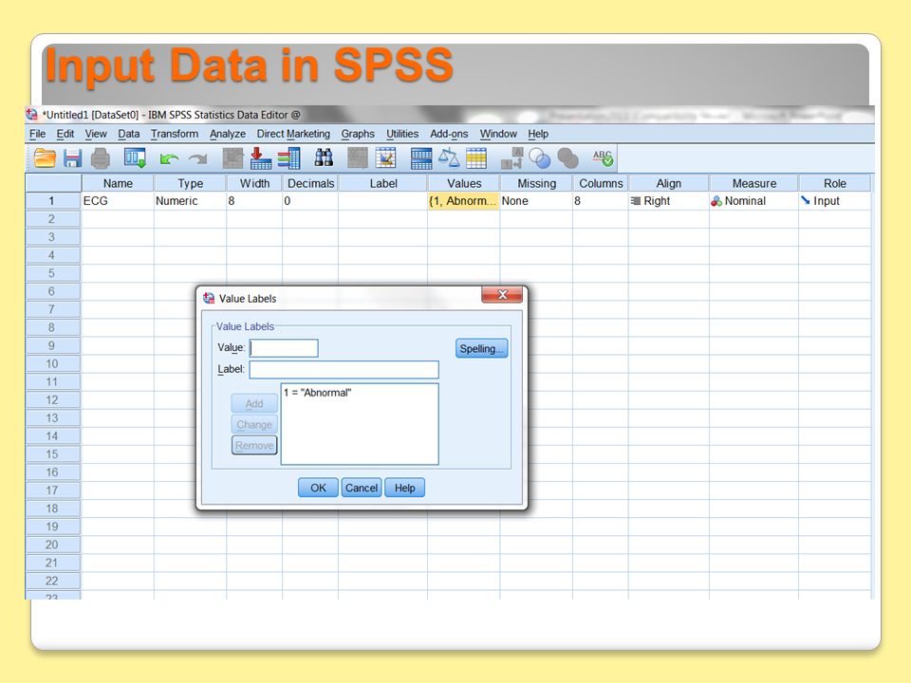Undo the last action with green arrow
Image resolution: width=911 pixels, height=683 pixels.
pyautogui.click(x=169, y=158)
